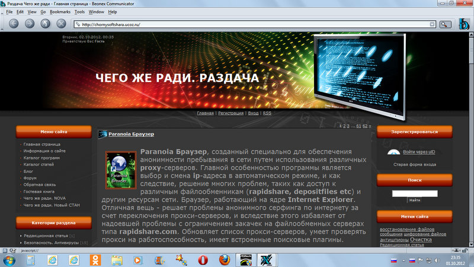The height and width of the screenshot is (267, 474).
Task: Click the vertical scrollbar up arrow
Action: point(471,35)
